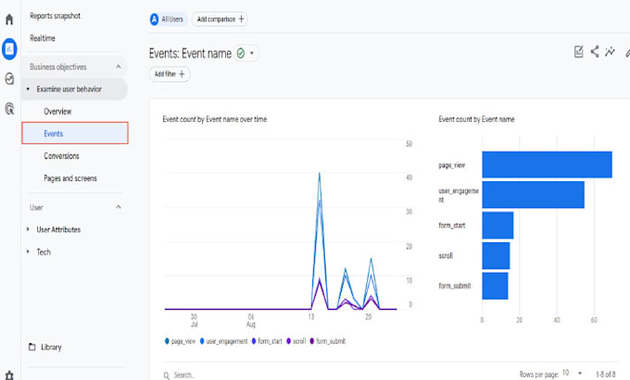Select the Events report item
This screenshot has width=630, height=380.
point(75,133)
